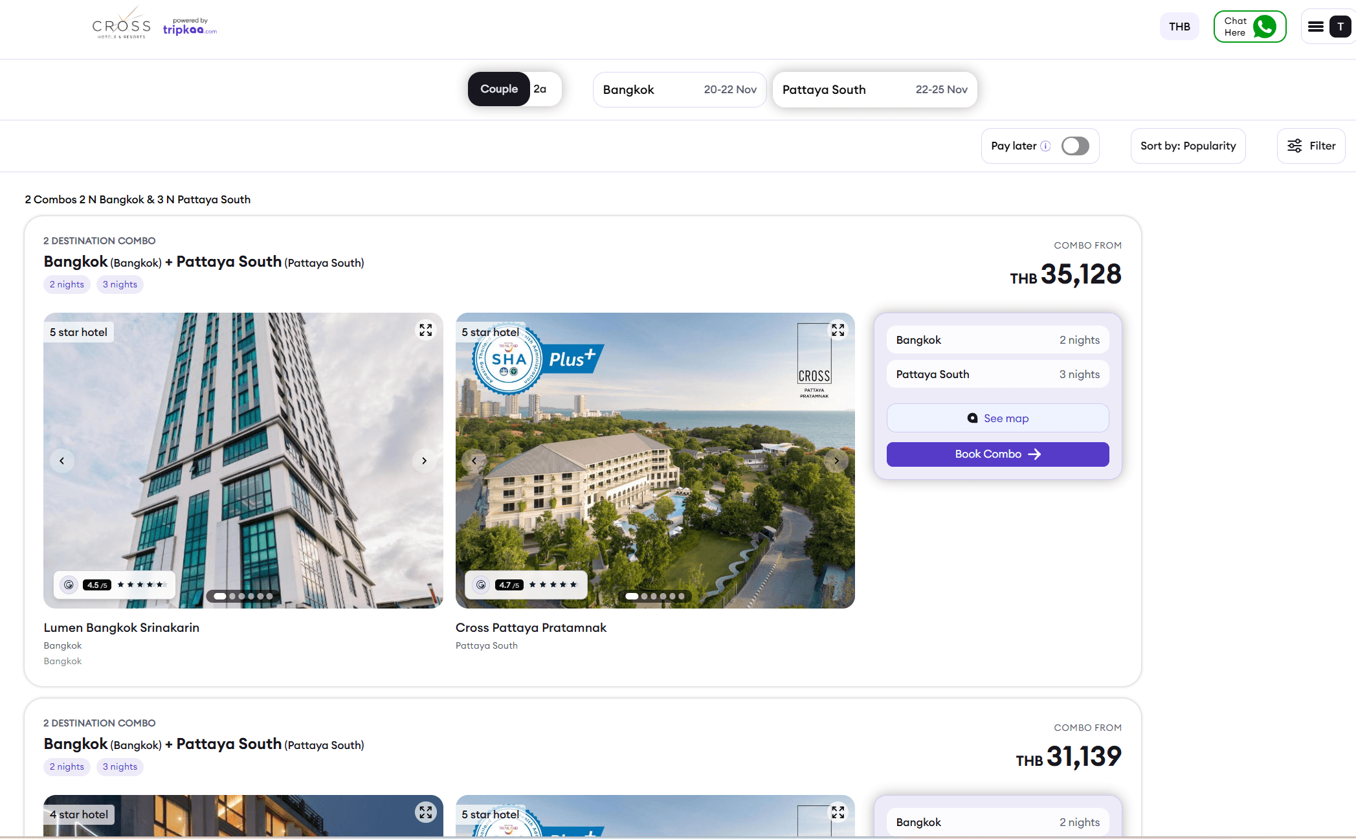Screen dimensions: 1356x839
Task: Expand the Cross Pattaya Pratamnak image fullscreen
Action: tap(837, 330)
